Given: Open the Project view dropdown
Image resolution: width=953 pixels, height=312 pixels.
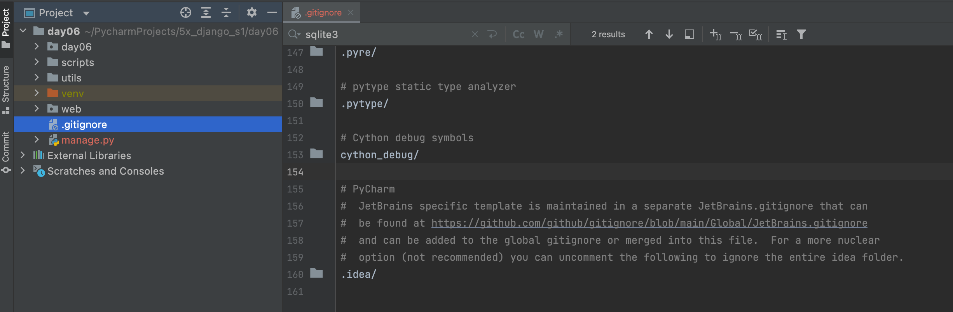Looking at the screenshot, I should click(86, 13).
